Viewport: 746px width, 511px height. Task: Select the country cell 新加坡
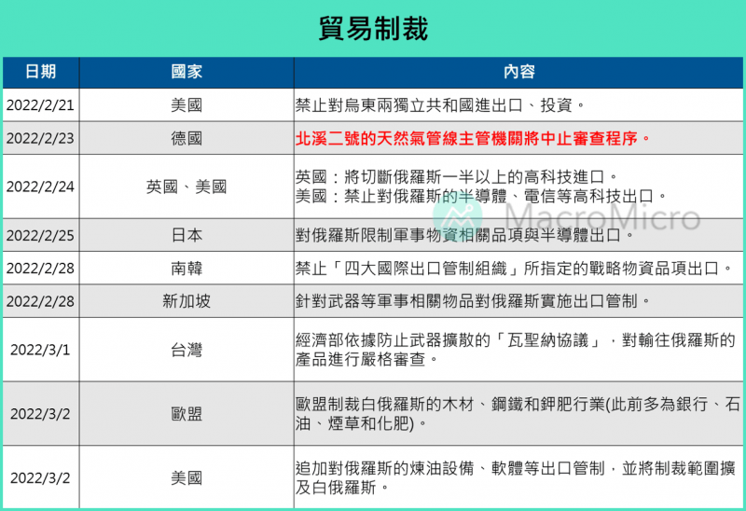point(186,301)
